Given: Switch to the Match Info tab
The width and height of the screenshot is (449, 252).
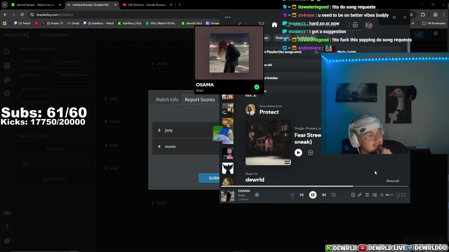Looking at the screenshot, I should 167,100.
